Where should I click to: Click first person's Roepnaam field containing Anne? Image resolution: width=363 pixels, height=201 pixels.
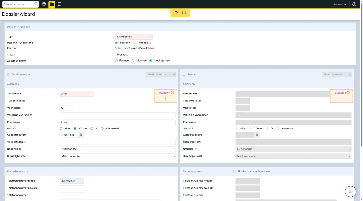pyautogui.click(x=118, y=122)
